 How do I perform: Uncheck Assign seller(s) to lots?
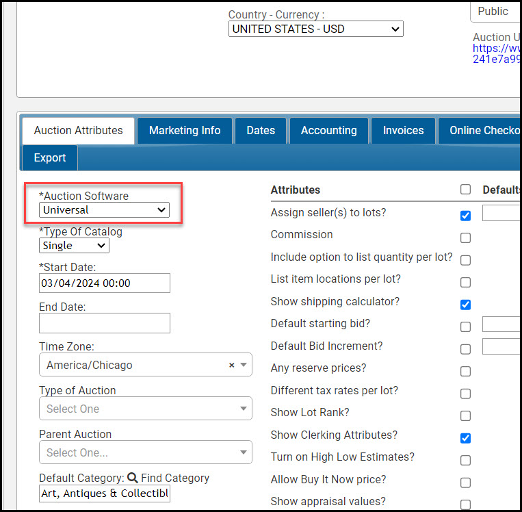coord(465,216)
